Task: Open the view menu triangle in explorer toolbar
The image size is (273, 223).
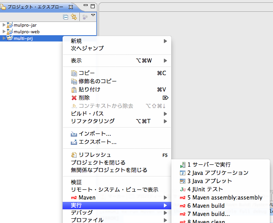Action: click(x=93, y=16)
